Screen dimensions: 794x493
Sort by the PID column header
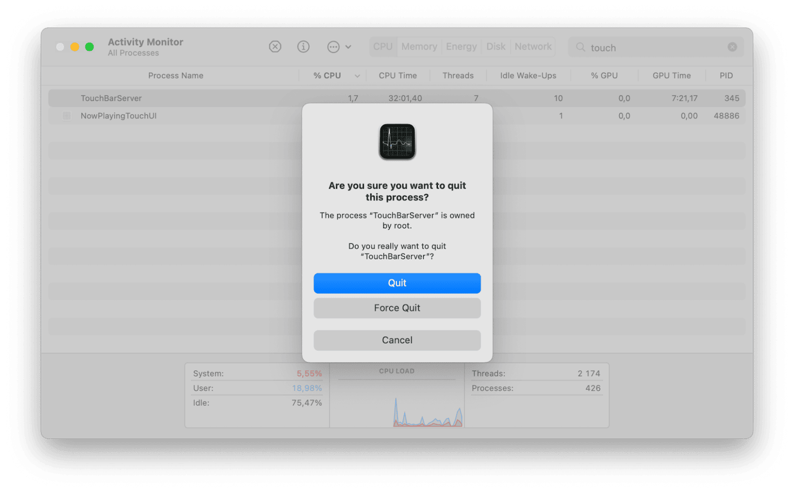tap(726, 75)
